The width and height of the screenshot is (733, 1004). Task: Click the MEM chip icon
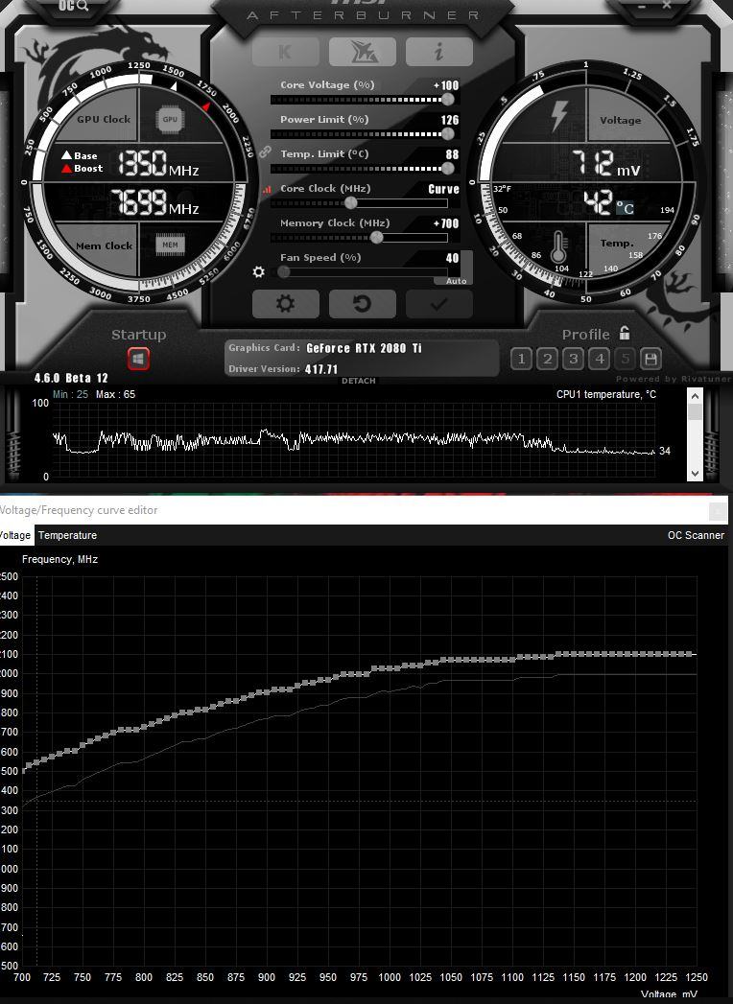pos(170,245)
